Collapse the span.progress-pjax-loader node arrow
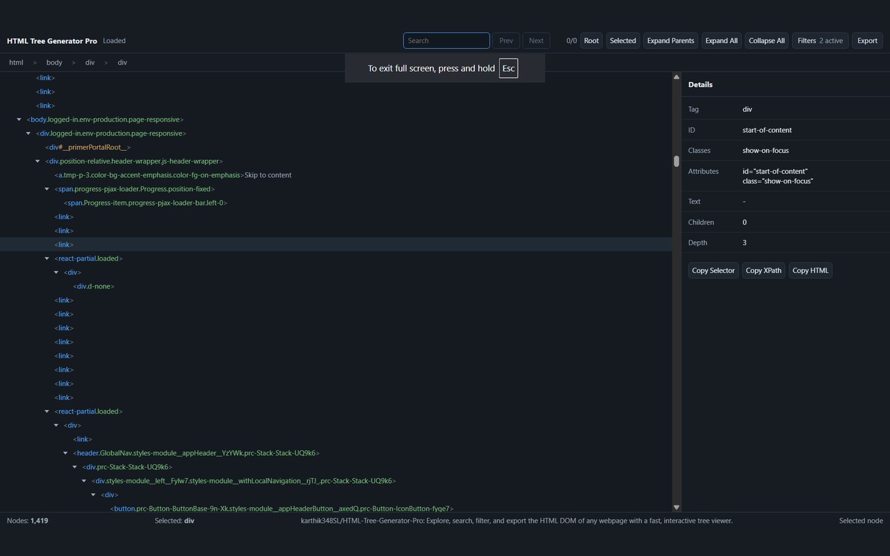This screenshot has width=890, height=556. (x=47, y=189)
